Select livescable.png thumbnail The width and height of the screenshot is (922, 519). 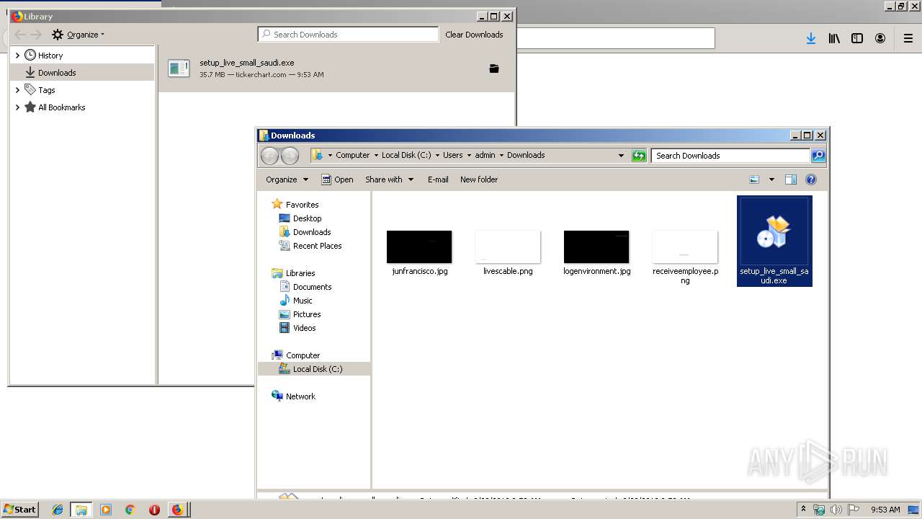point(508,247)
